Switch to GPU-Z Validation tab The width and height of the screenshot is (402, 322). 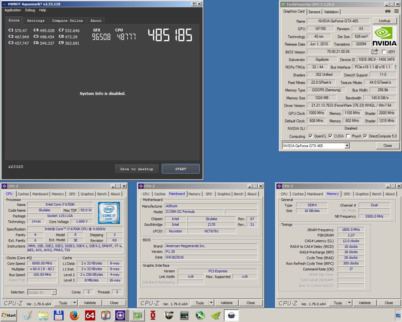tap(331, 12)
